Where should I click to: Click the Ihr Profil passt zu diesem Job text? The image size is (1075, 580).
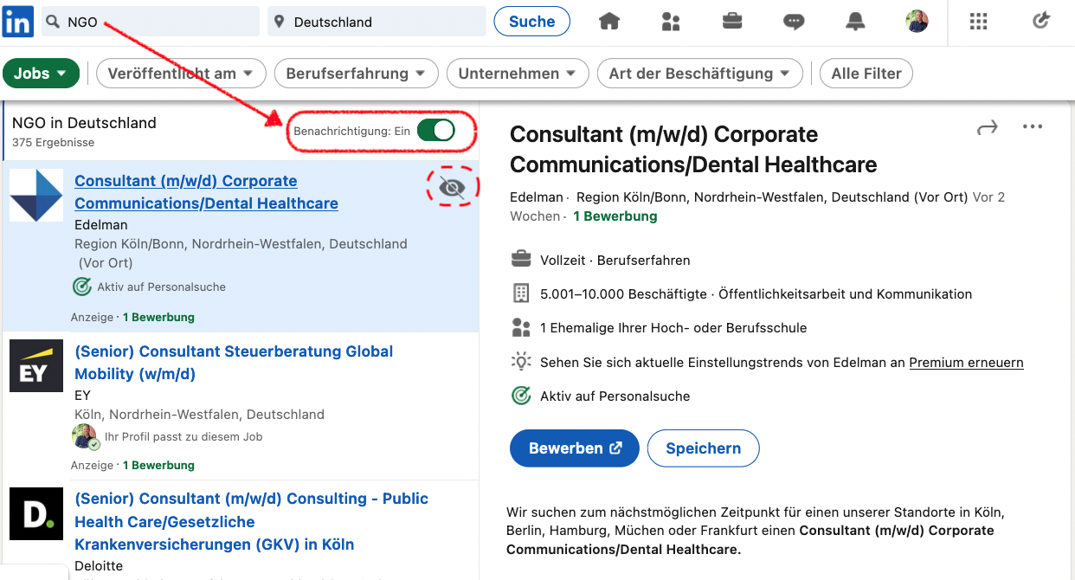tap(183, 437)
